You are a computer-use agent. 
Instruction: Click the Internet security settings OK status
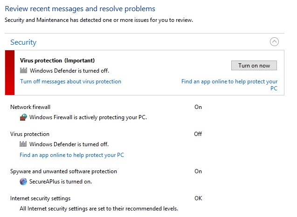coord(198,198)
